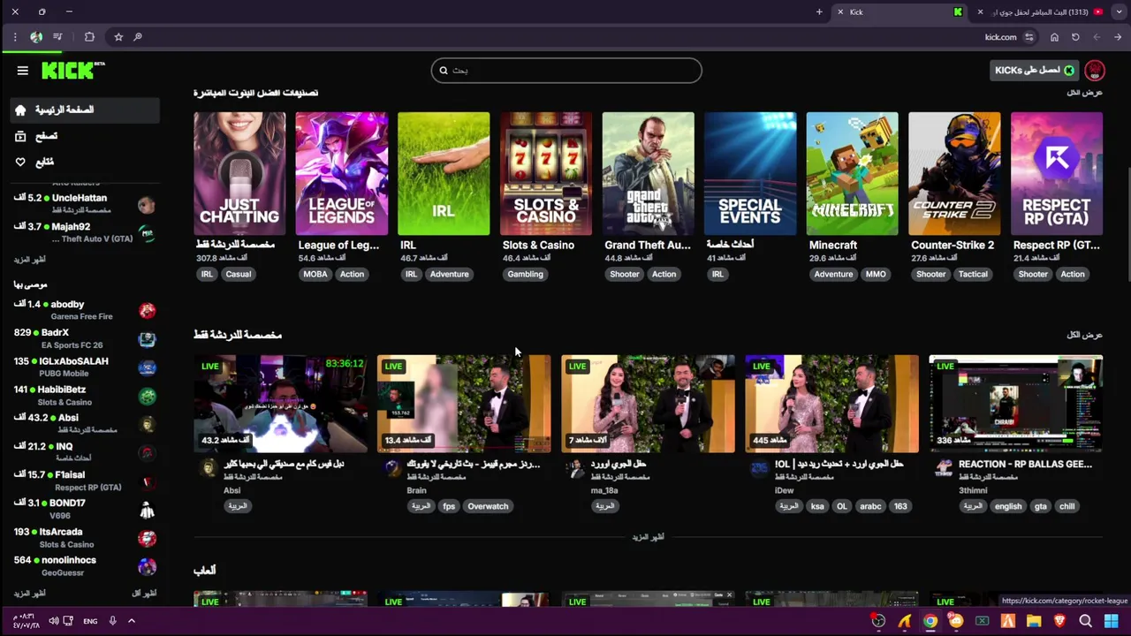Viewport: 1131px width, 636px height.
Task: Collapse show less in recommended sidebar list
Action: [x=143, y=594]
